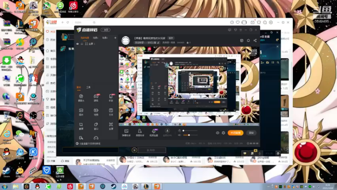Click orange stop streaming button

click(235, 133)
